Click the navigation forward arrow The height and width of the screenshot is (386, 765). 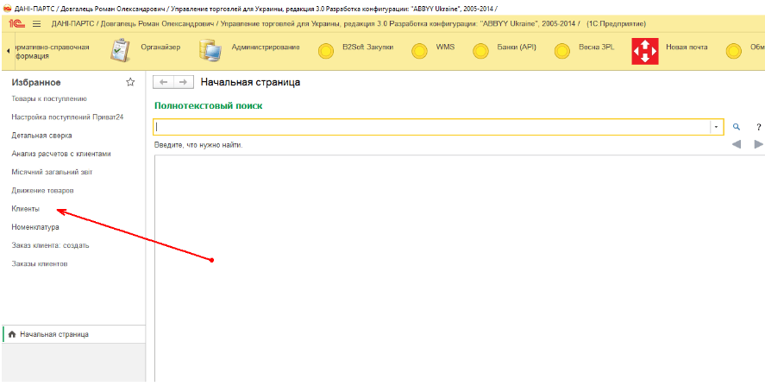tap(182, 82)
